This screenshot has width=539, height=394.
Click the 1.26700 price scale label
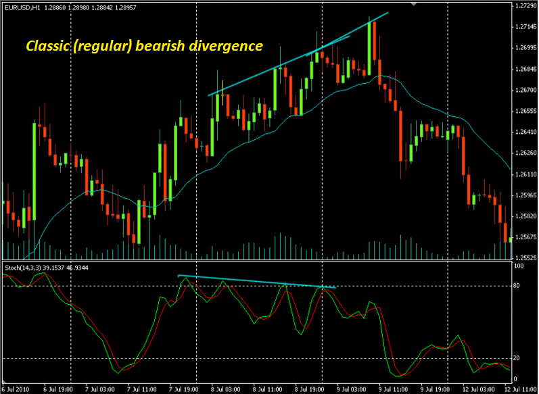coord(525,91)
